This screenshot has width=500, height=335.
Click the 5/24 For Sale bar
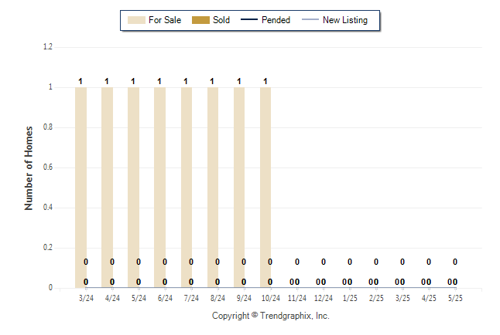[x=134, y=187]
